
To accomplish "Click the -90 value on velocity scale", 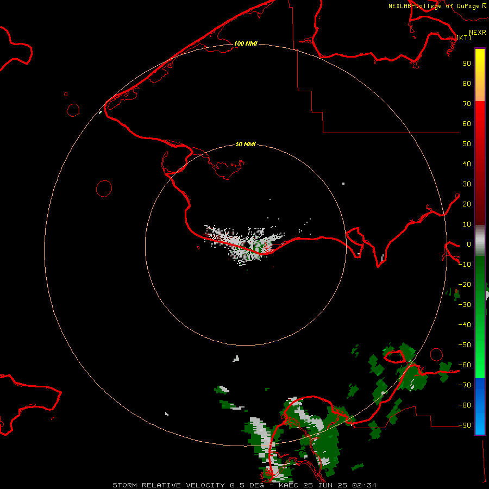I will [465, 425].
